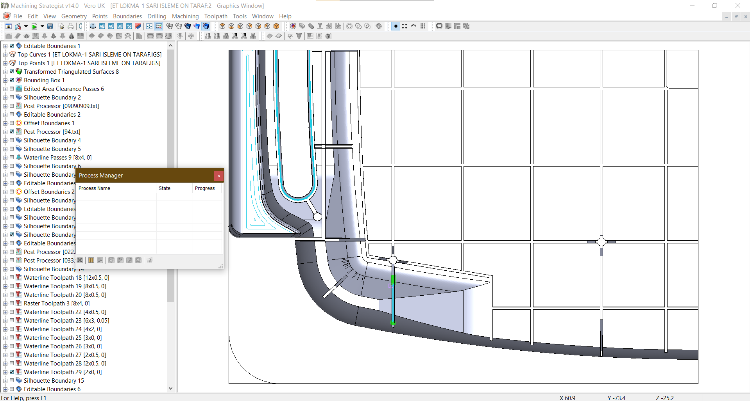This screenshot has width=750, height=401.
Task: Click the red and blue surface icon
Action: pyautogui.click(x=138, y=26)
